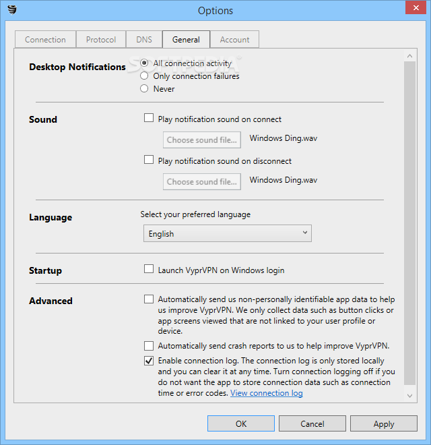Viewport: 431px width, 445px height.
Task: Click the connect sound Windows Ding.wav filename
Action: click(284, 138)
